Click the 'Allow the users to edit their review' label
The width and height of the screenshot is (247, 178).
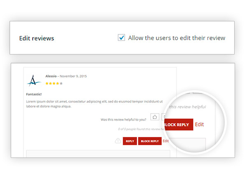(177, 38)
